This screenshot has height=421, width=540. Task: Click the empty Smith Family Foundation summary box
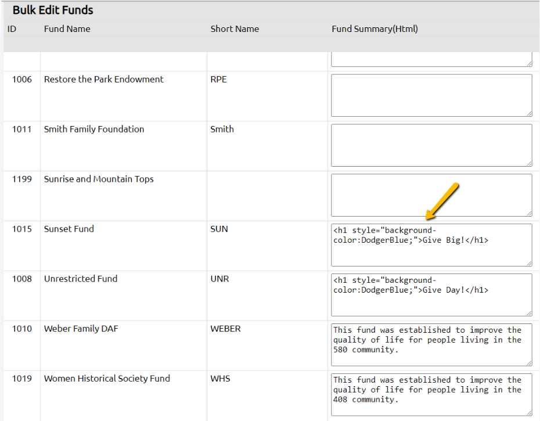coord(431,145)
